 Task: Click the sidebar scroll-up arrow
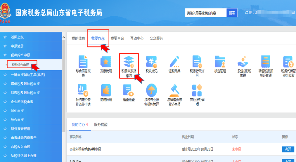[x=64, y=38]
